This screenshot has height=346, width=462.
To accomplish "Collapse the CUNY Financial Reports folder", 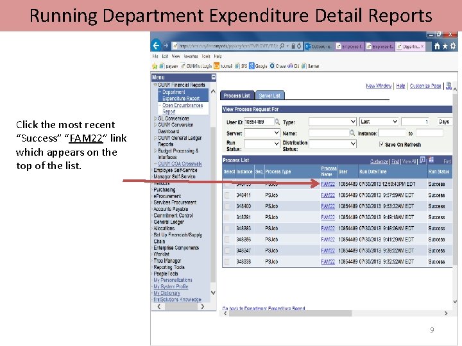I will [155, 85].
